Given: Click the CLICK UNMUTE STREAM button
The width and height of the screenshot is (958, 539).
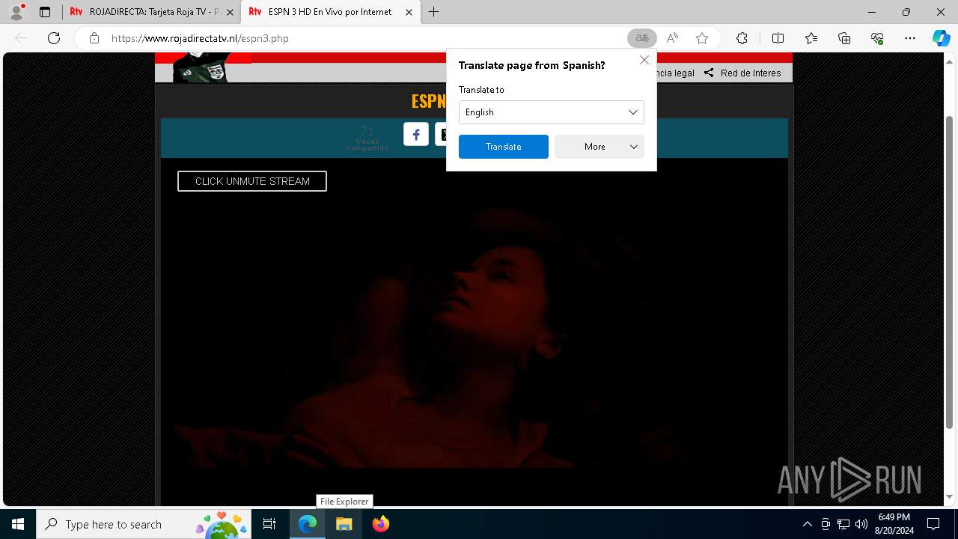Looking at the screenshot, I should [252, 181].
